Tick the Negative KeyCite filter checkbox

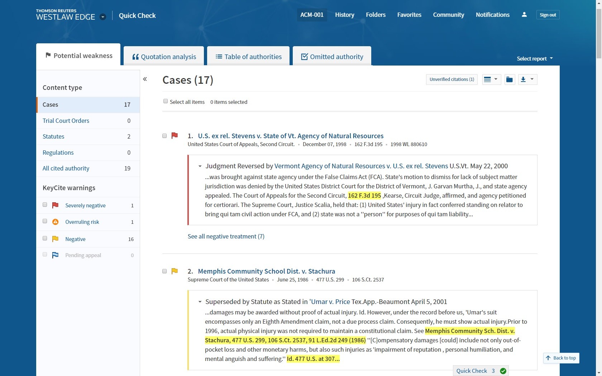[x=45, y=238]
